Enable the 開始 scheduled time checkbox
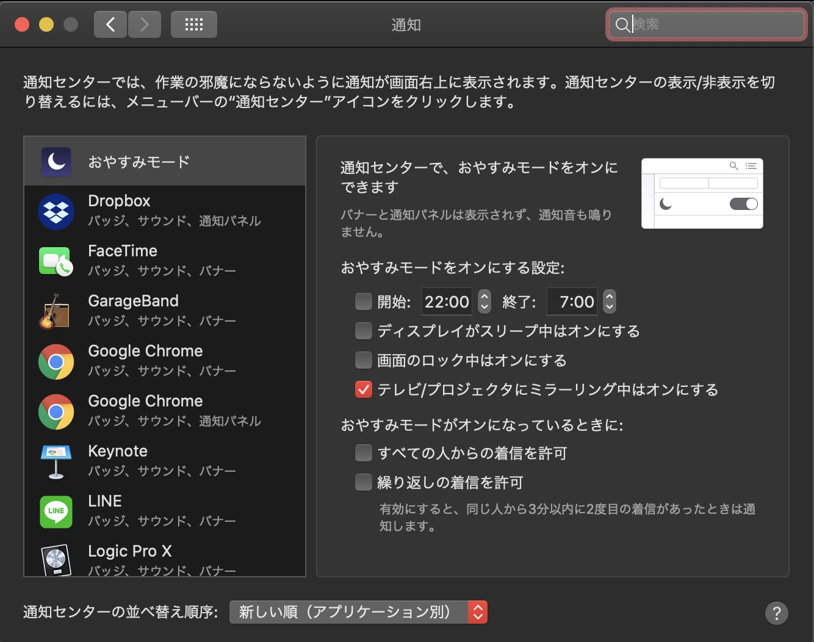Viewport: 814px width, 642px height. (x=364, y=301)
